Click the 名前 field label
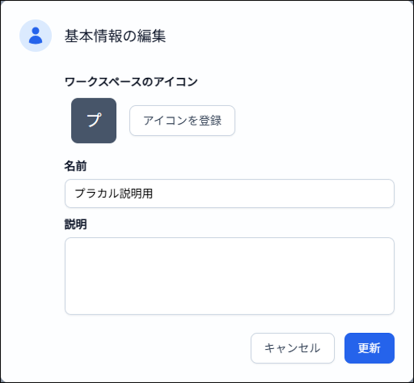This screenshot has width=414, height=383. click(76, 166)
